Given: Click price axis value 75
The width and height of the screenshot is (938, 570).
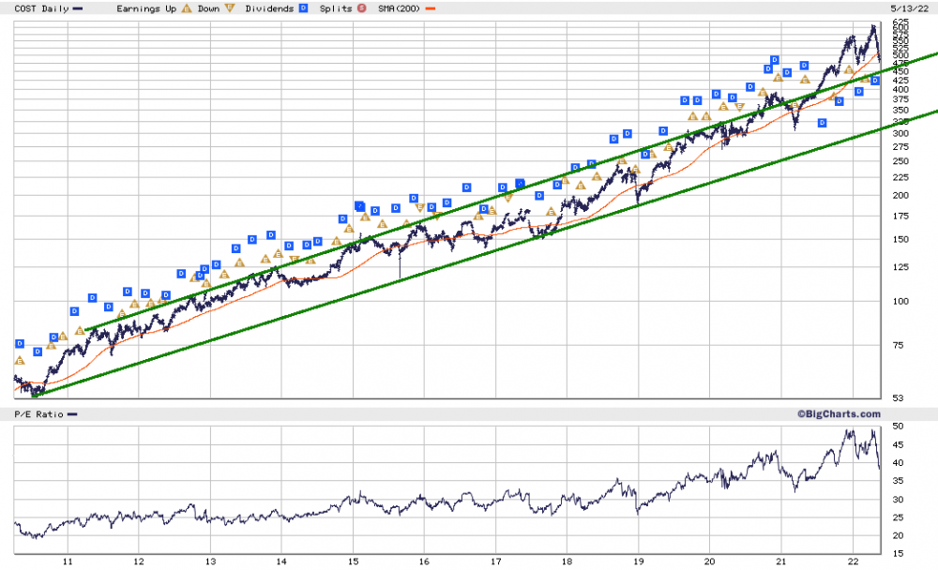Looking at the screenshot, I should (x=898, y=345).
